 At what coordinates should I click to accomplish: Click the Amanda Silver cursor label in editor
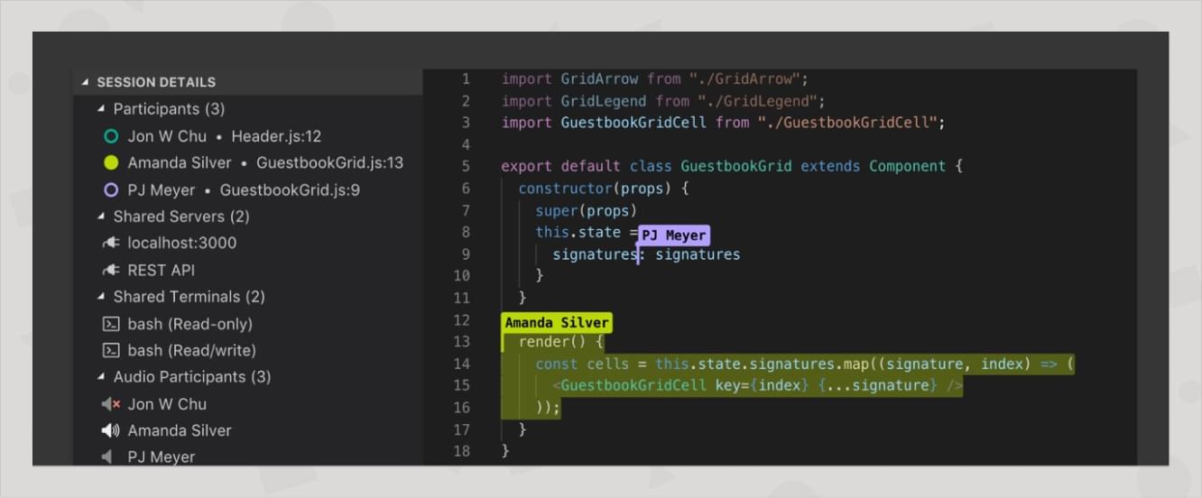point(557,322)
